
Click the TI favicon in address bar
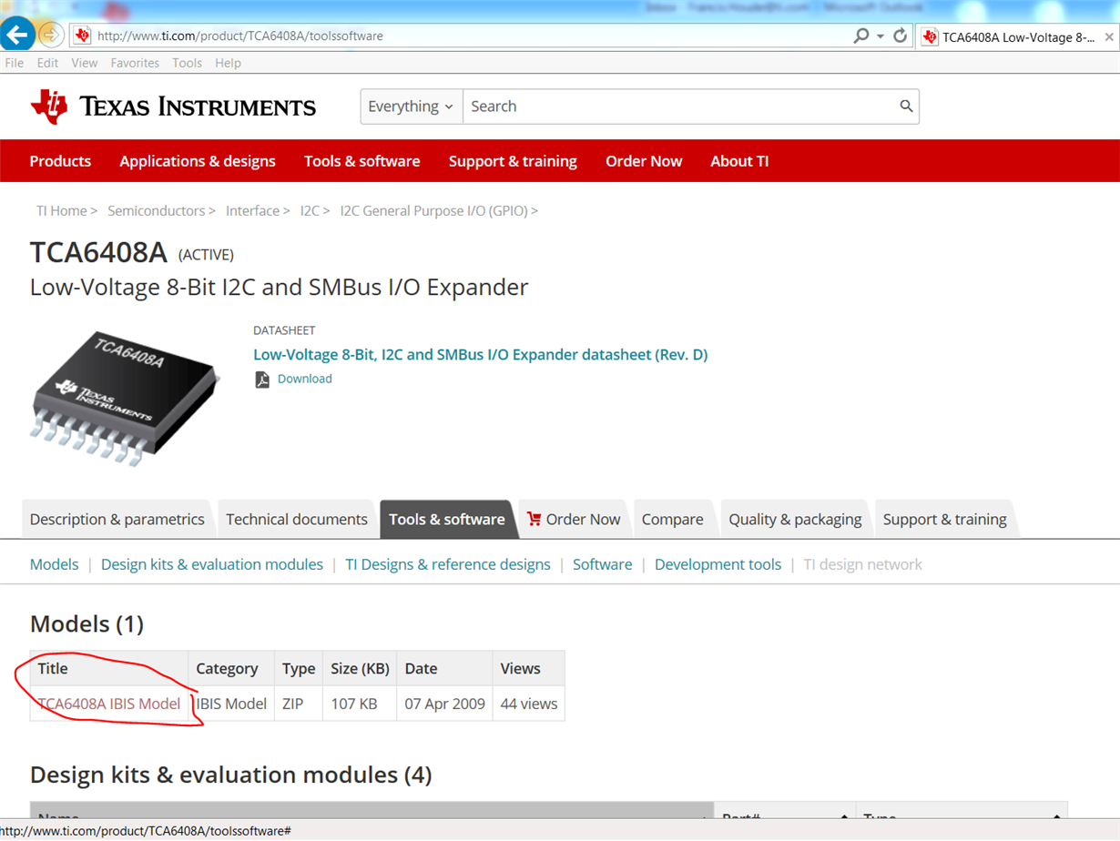click(x=82, y=36)
